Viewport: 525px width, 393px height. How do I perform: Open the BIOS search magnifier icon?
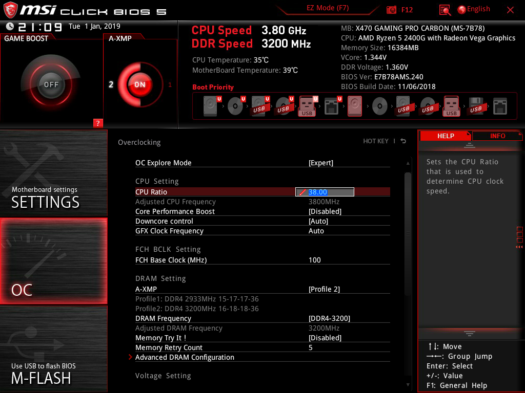click(445, 10)
